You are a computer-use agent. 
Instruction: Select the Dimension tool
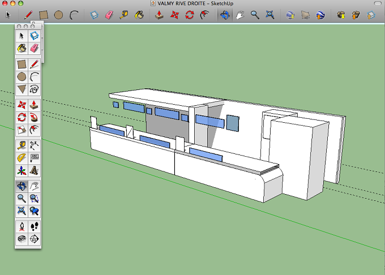coord(34,145)
